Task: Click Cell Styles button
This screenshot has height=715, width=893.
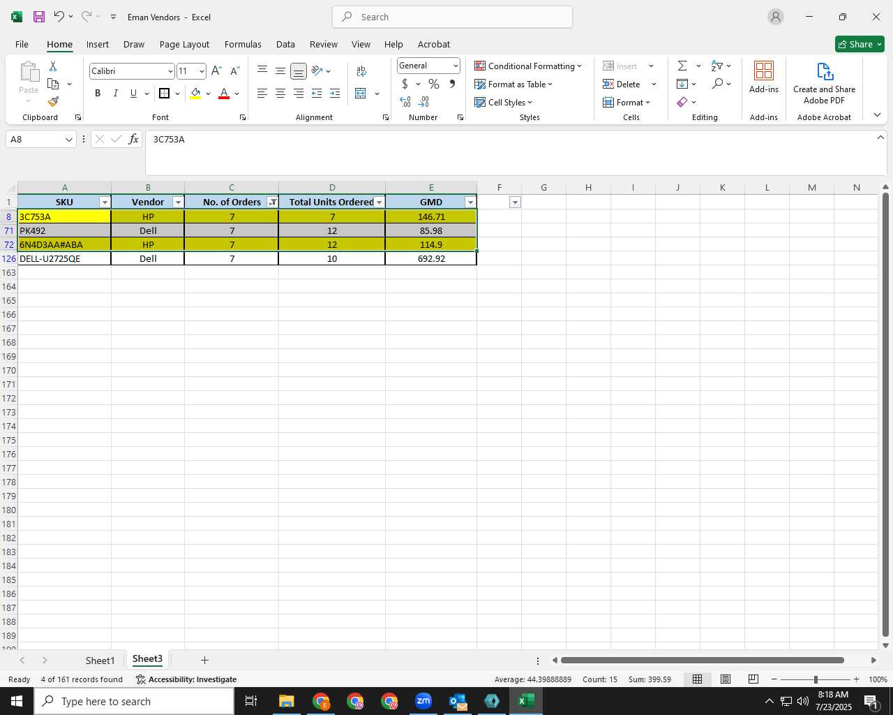Action: point(503,102)
